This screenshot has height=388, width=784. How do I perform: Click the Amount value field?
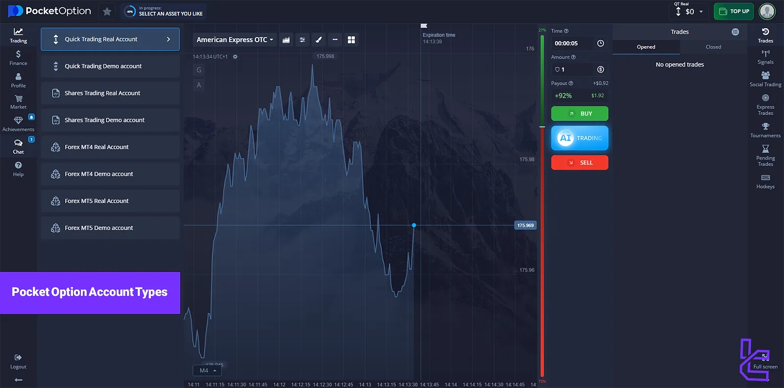tap(580, 70)
